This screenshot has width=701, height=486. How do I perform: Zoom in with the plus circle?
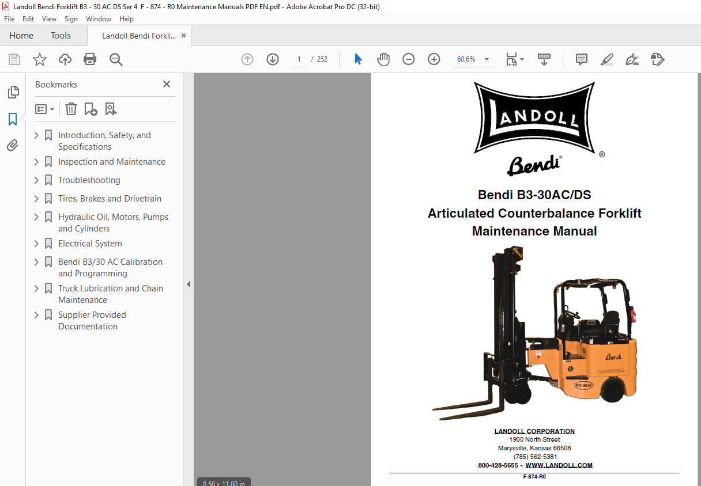tap(434, 59)
